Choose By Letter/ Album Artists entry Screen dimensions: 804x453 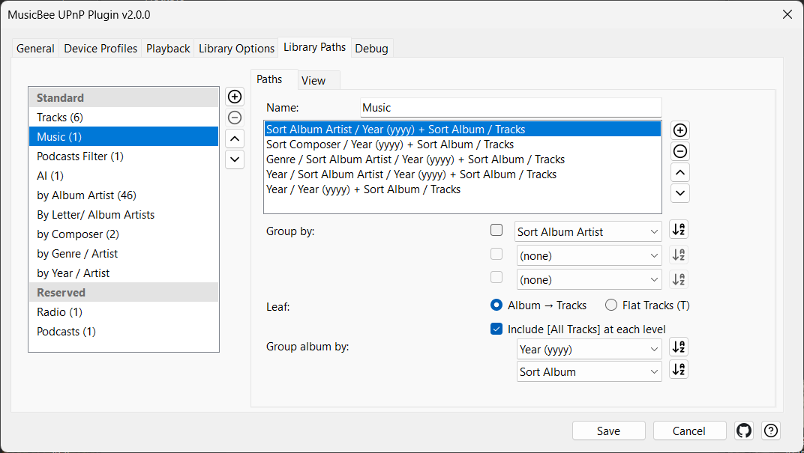coord(124,214)
